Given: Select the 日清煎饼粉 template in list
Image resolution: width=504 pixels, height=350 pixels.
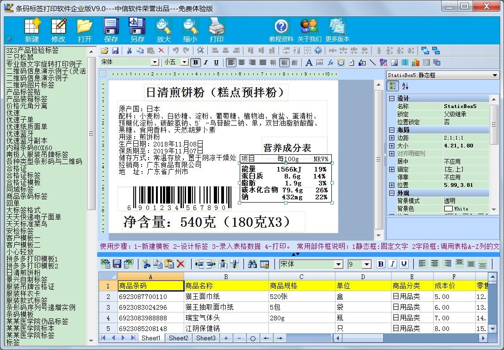Looking at the screenshot, I should 24,273.
